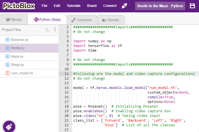The height and width of the screenshot is (132, 199).
Task: Select num_model.h5 file
Action: [x=29, y=73]
